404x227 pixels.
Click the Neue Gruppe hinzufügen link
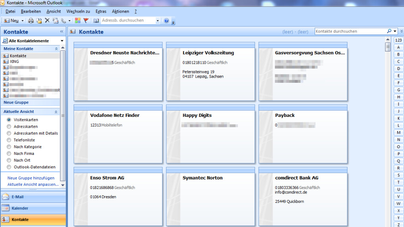click(x=31, y=178)
